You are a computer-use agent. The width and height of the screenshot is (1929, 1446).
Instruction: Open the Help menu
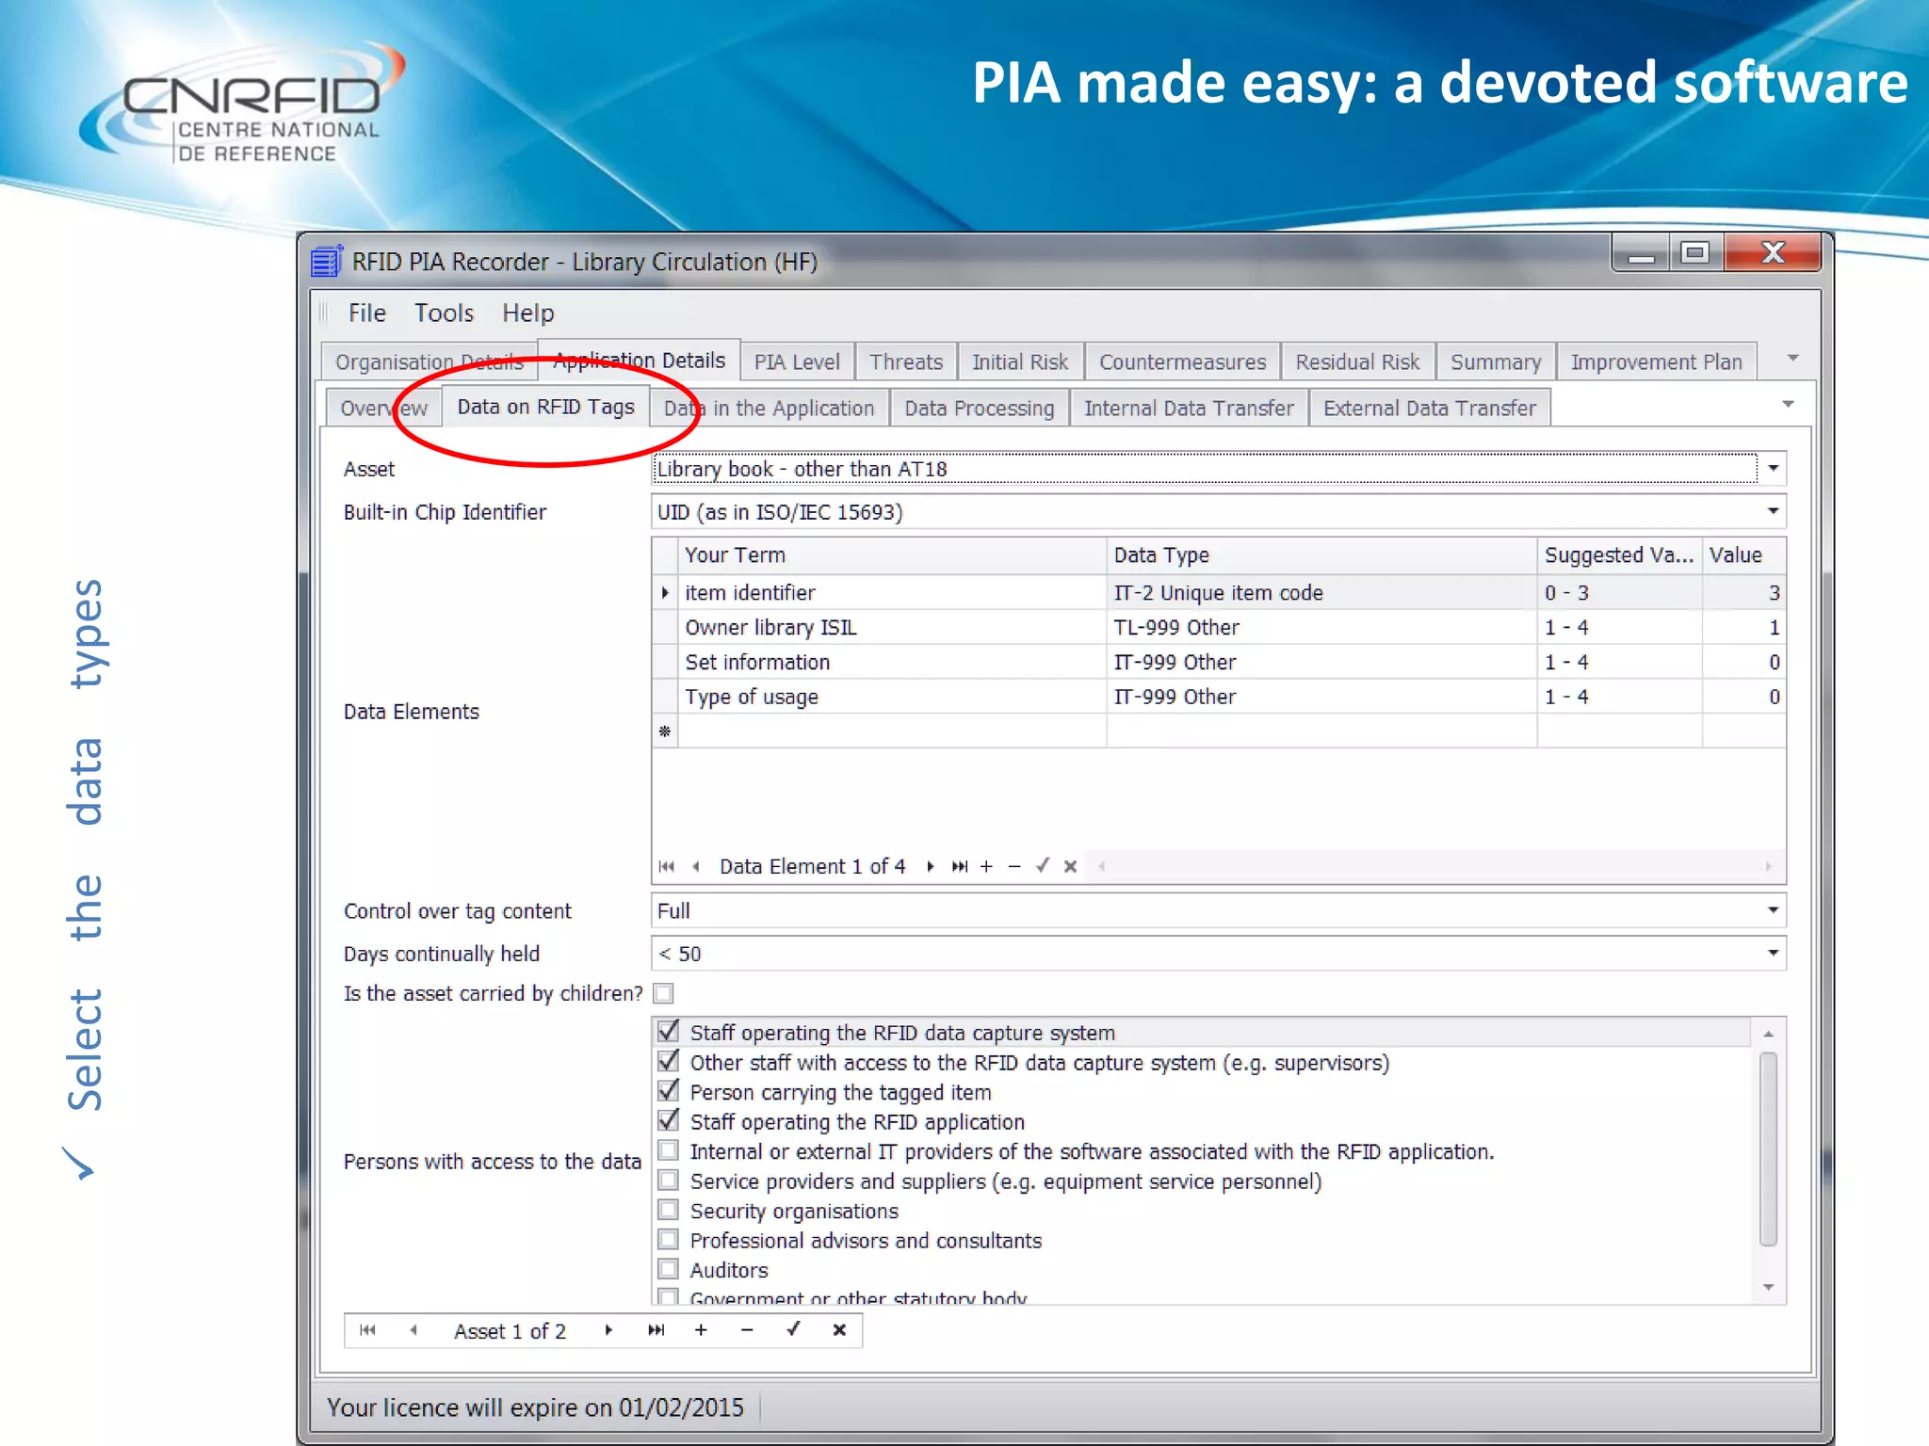(x=527, y=313)
